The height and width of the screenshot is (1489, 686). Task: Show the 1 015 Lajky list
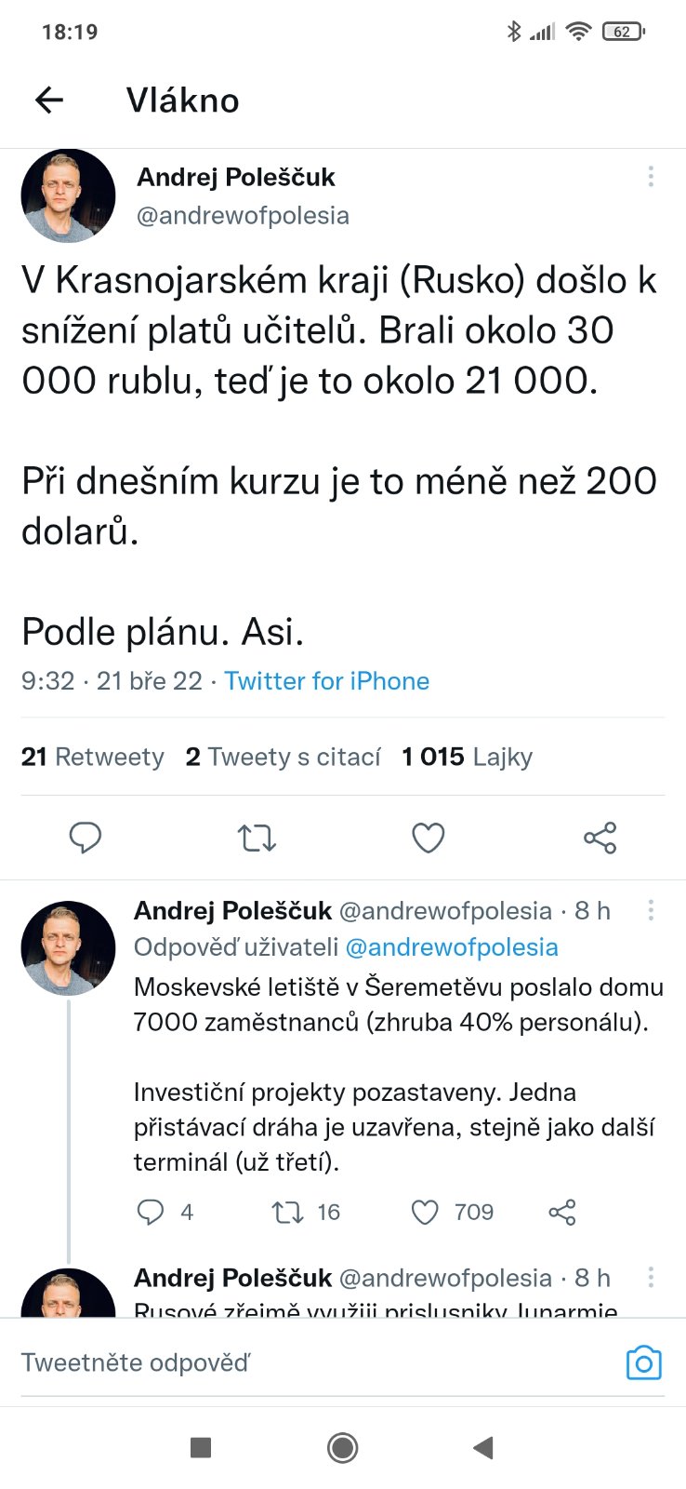click(x=467, y=757)
